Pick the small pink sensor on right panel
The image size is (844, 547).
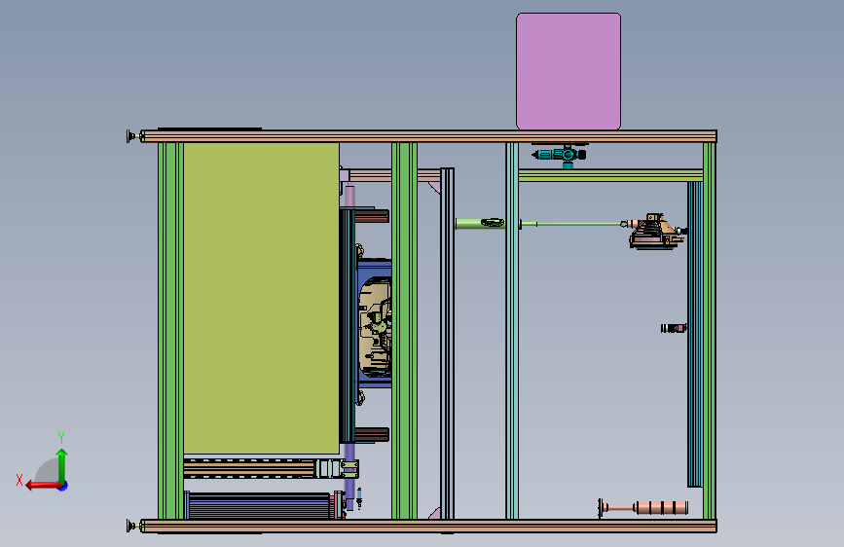[674, 328]
